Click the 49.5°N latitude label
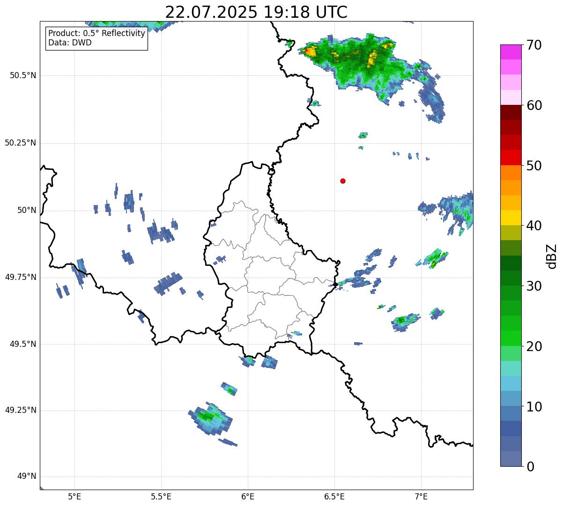563x506 pixels. point(23,344)
